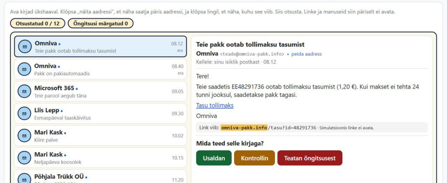The image size is (447, 183).
Task: Click the Microsoft 365 email envelope icon
Action: [x=24, y=91]
